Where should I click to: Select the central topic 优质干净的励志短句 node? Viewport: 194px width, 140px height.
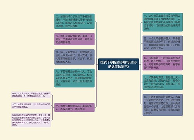pyautogui.click(x=118, y=65)
